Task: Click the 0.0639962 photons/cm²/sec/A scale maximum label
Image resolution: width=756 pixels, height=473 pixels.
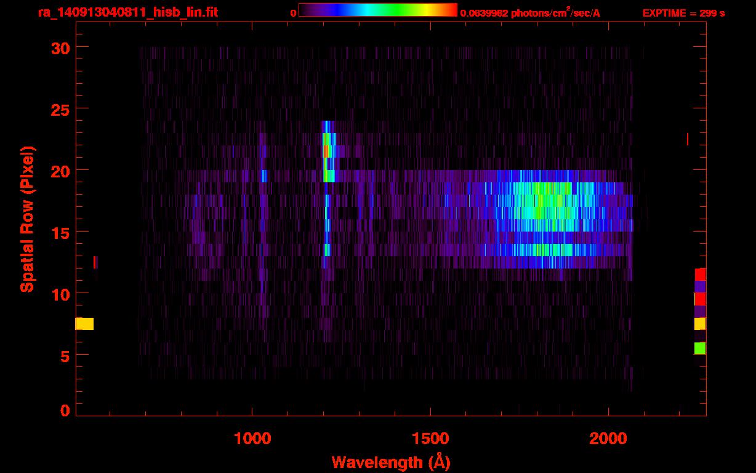Action: [530, 12]
